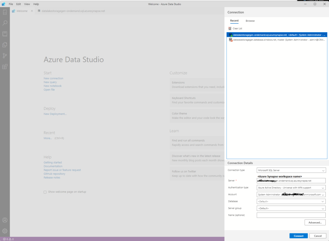Cancel the Connection dialog

318,236
